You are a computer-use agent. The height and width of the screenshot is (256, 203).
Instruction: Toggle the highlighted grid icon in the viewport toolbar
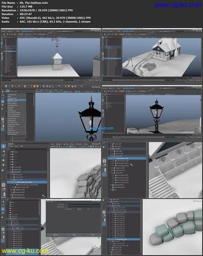71,146
